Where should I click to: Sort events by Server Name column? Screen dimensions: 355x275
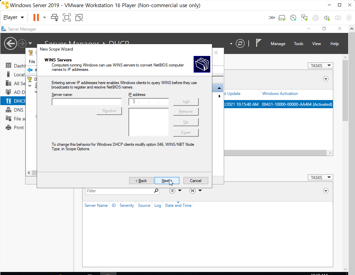96,205
